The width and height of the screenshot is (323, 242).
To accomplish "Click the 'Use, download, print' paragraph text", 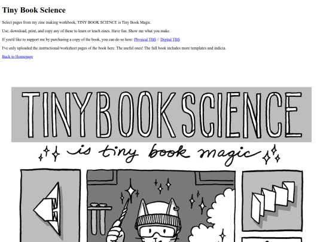I will 86,31.
